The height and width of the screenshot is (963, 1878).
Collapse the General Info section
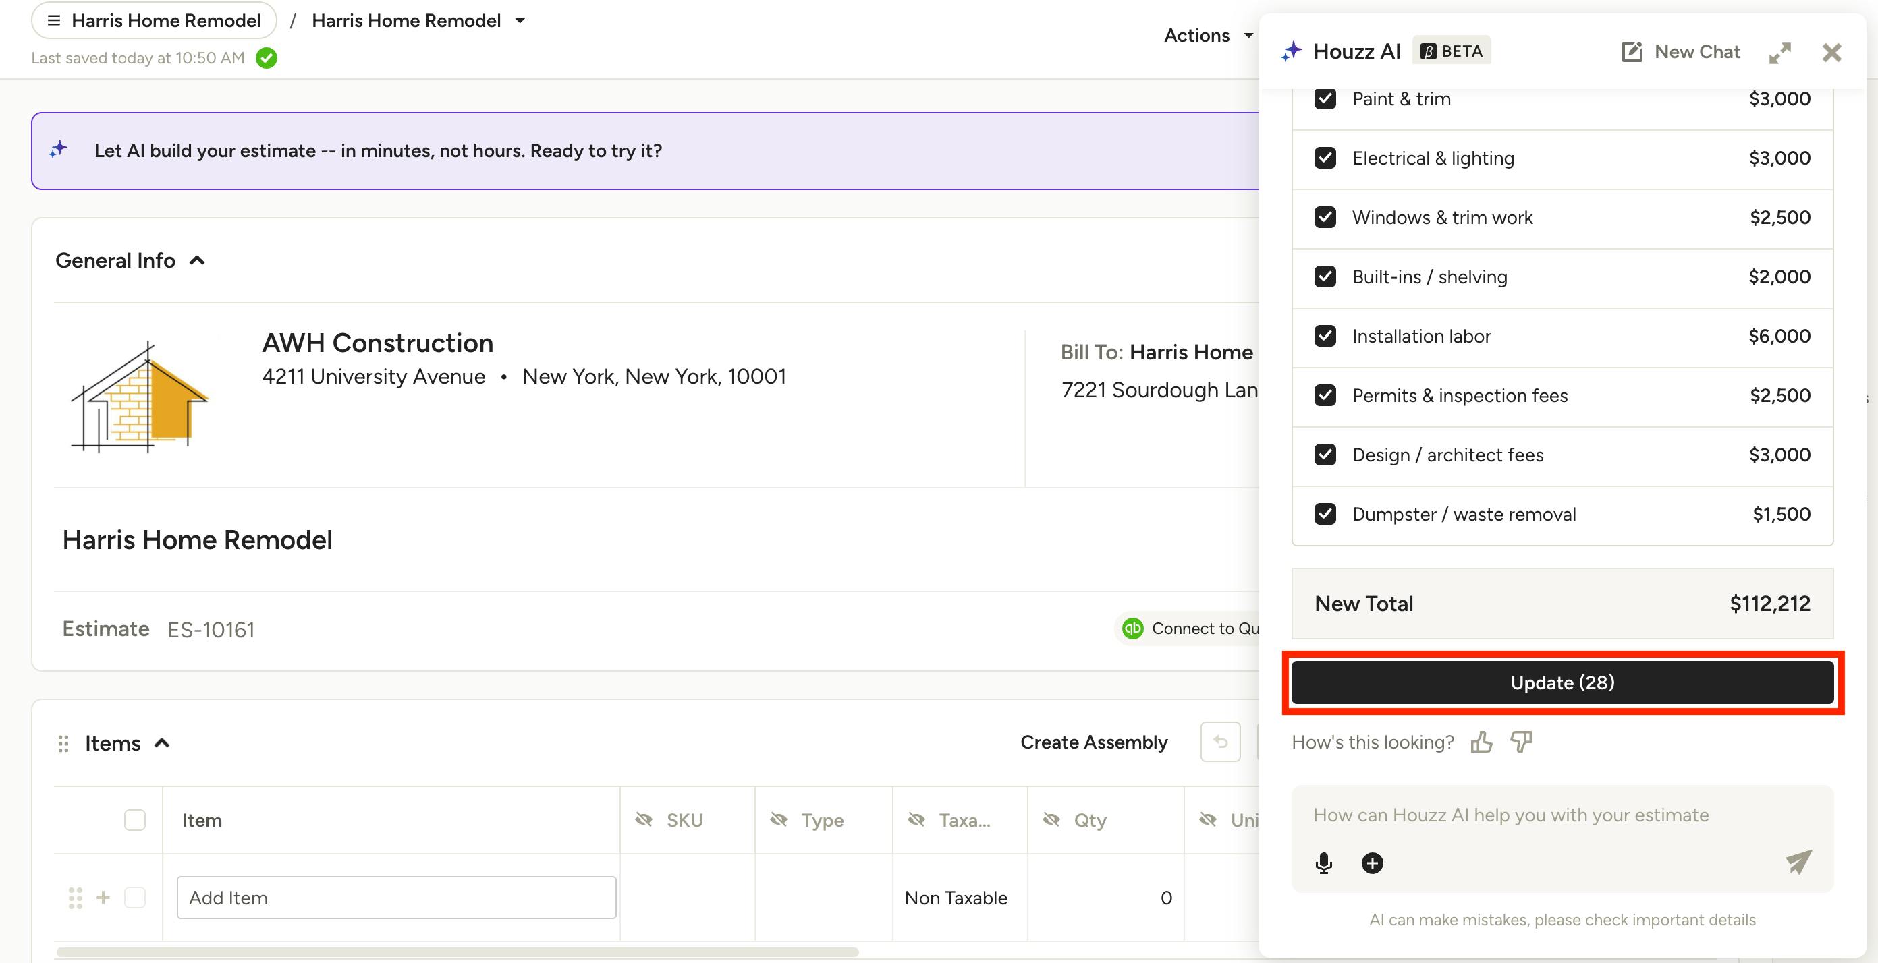click(x=197, y=261)
